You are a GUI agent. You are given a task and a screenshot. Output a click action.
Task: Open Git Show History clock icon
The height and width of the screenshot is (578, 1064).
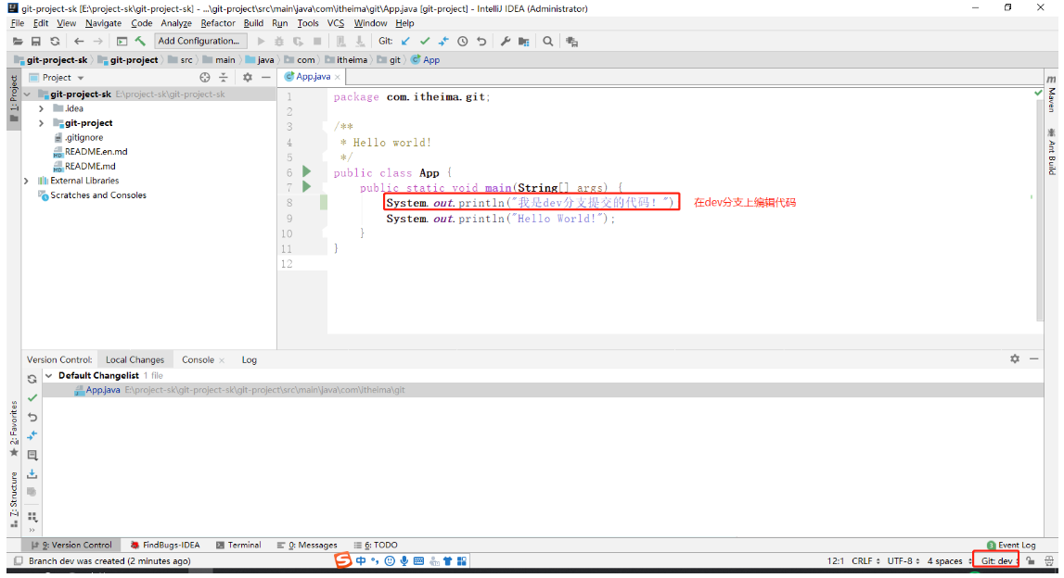(x=463, y=42)
